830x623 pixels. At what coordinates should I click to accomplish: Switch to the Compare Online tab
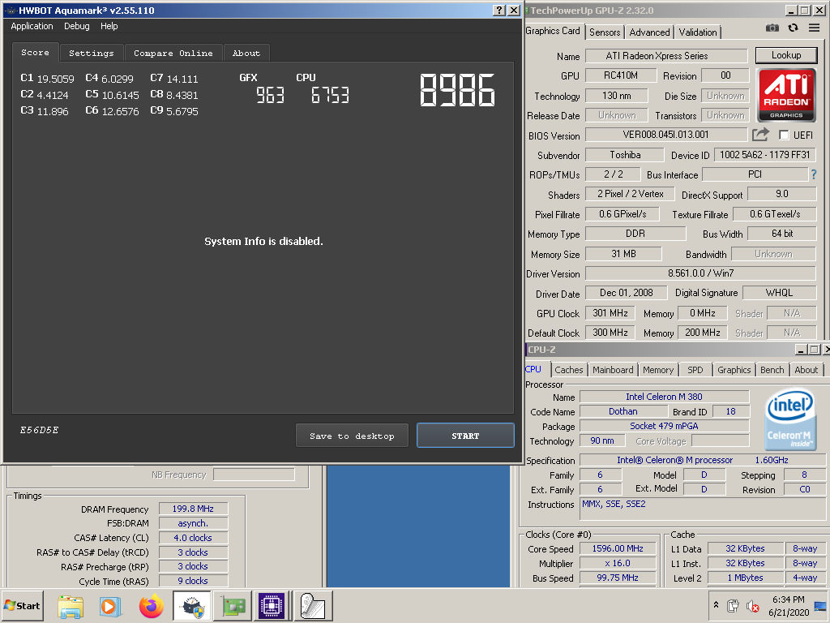[x=173, y=53]
